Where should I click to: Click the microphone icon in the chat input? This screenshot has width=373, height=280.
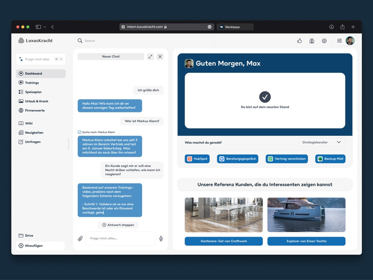coord(160,238)
